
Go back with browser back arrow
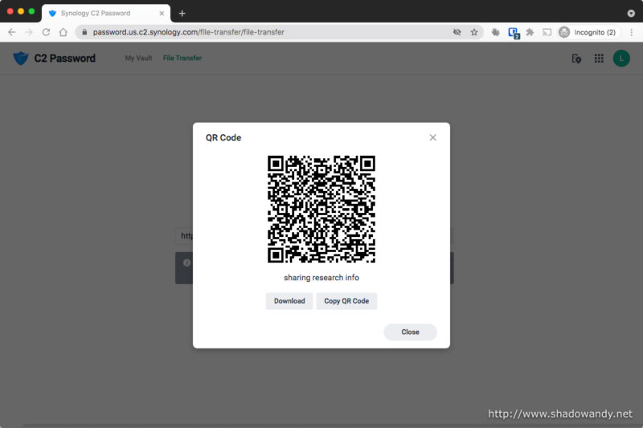(12, 32)
